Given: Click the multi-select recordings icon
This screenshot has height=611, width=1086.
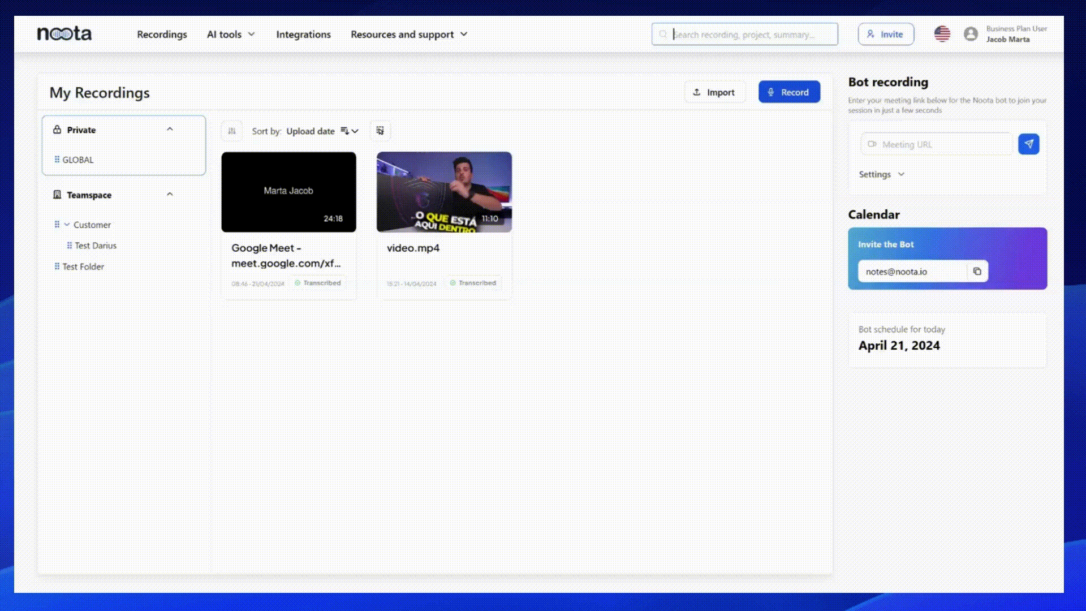Looking at the screenshot, I should 380,131.
